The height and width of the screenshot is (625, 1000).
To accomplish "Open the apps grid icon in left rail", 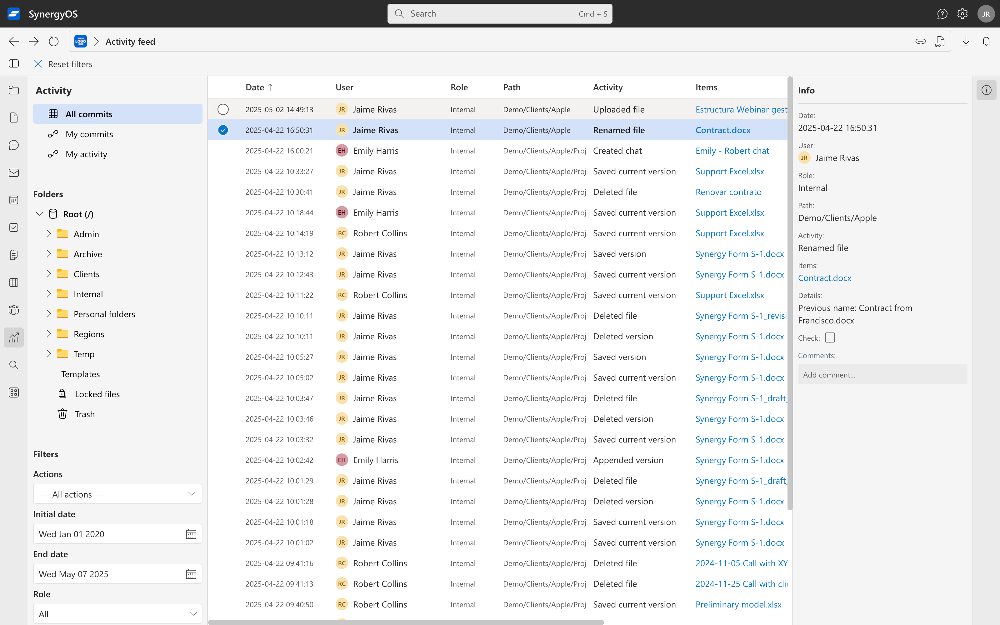I will [14, 393].
